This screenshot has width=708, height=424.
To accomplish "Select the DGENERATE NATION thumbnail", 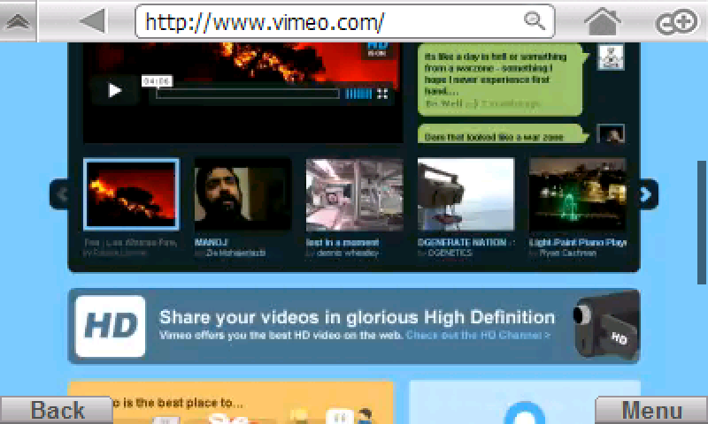I will 466,194.
